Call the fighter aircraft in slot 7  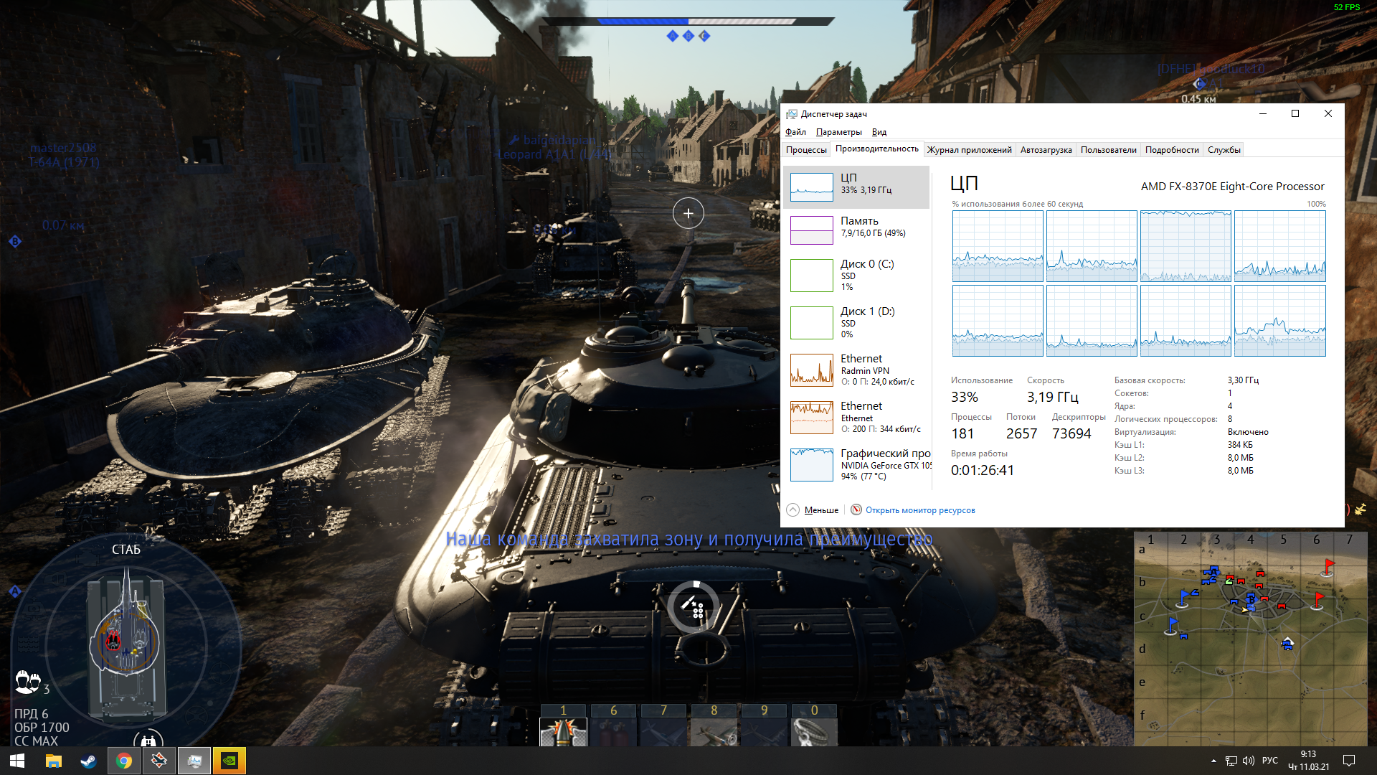click(x=663, y=732)
